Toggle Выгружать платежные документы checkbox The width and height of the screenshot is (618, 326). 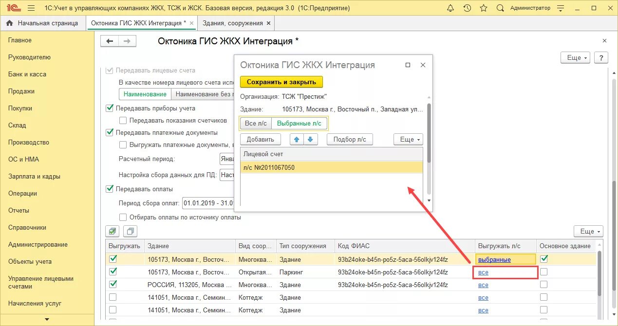point(123,145)
